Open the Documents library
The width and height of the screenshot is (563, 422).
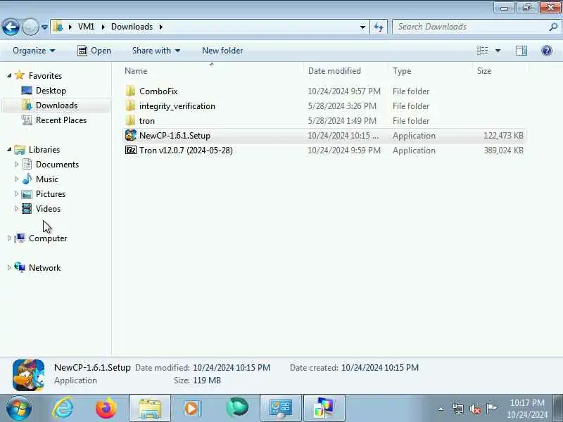[57, 165]
